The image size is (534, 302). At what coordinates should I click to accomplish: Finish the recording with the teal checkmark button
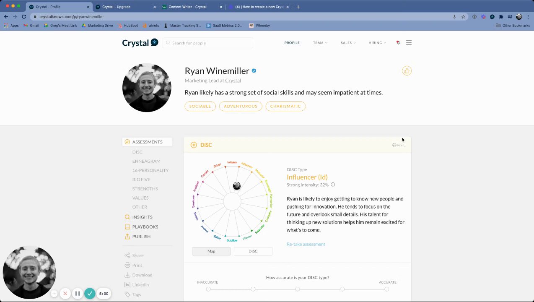coord(90,294)
